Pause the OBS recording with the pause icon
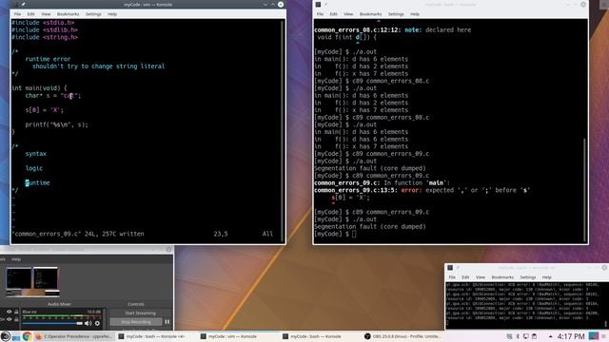609x342 pixels. pos(167,322)
